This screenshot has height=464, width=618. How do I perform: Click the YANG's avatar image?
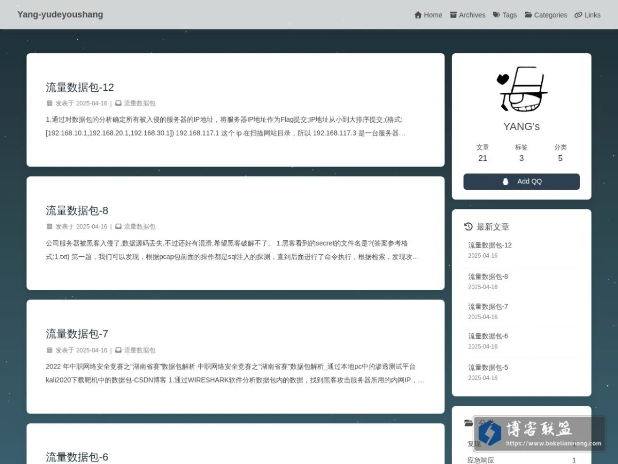coord(522,89)
